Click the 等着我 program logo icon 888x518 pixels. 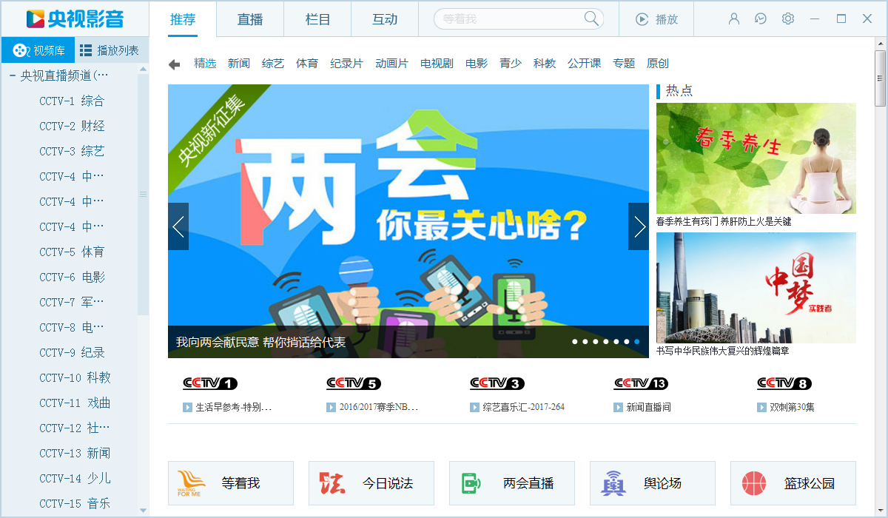pyautogui.click(x=192, y=483)
